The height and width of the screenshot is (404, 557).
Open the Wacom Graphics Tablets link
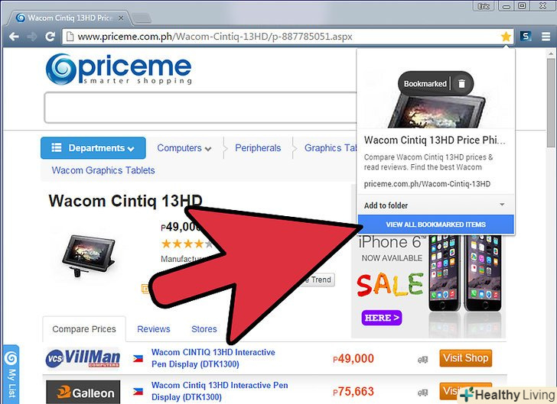(103, 170)
